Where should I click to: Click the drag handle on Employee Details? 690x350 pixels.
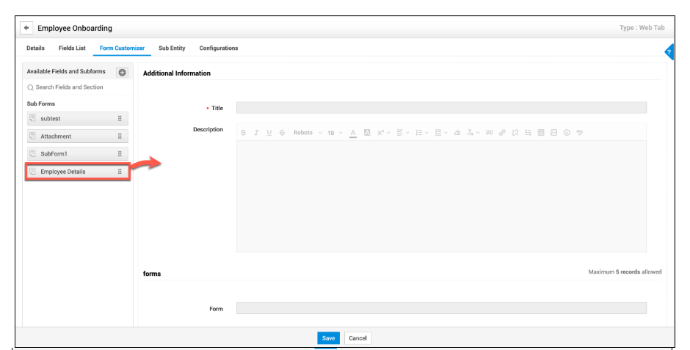120,172
